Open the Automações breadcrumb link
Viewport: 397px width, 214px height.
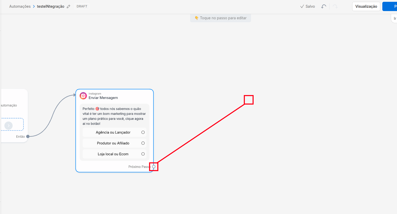pyautogui.click(x=20, y=6)
